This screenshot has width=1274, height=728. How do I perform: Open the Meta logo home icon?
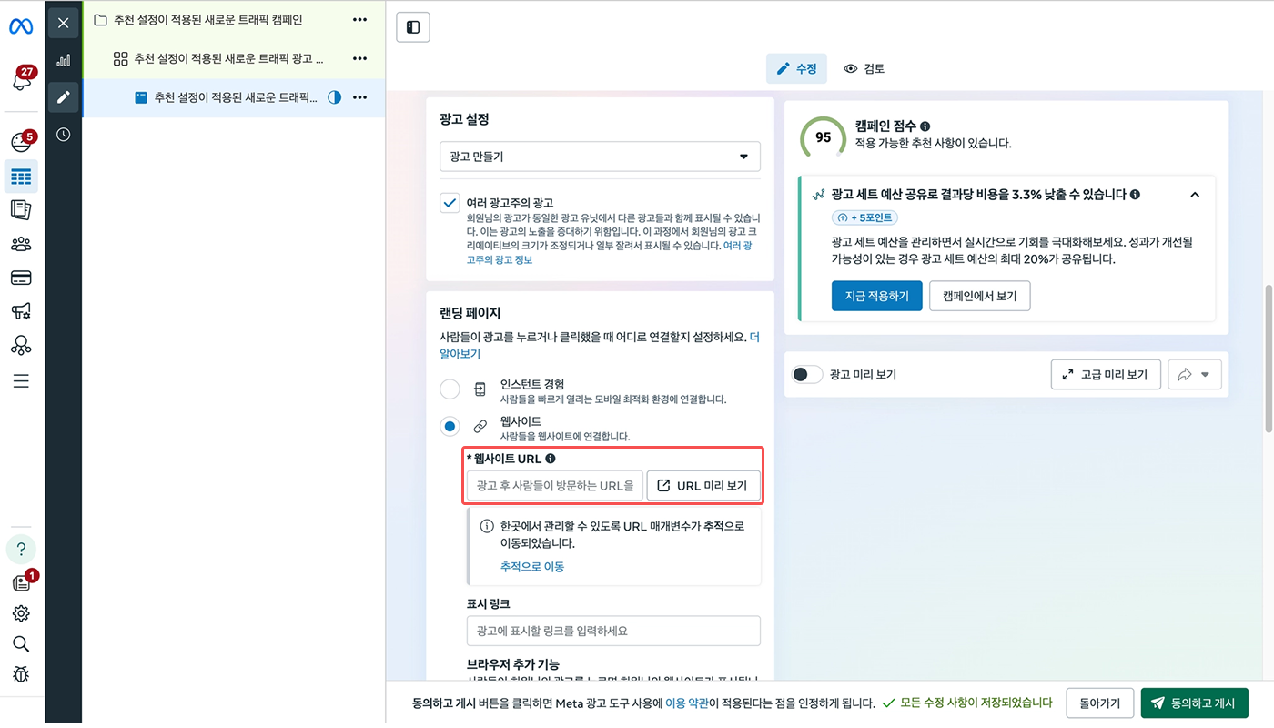tap(21, 26)
